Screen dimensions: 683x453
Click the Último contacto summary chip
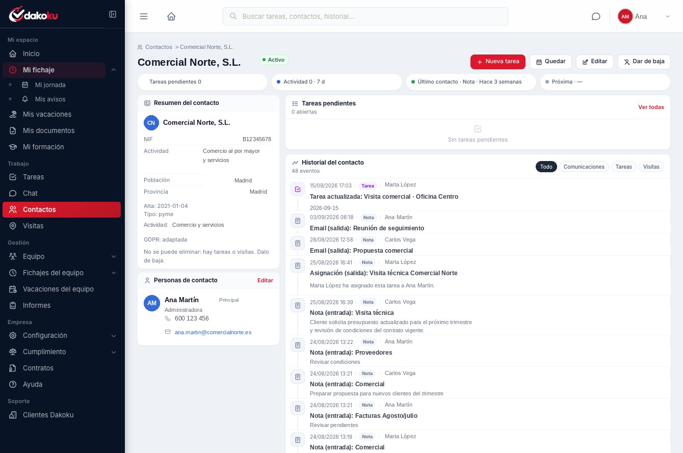click(x=471, y=82)
